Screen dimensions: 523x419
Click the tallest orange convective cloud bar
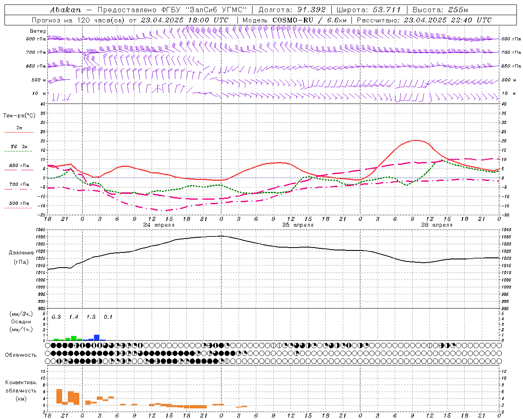tap(59, 396)
